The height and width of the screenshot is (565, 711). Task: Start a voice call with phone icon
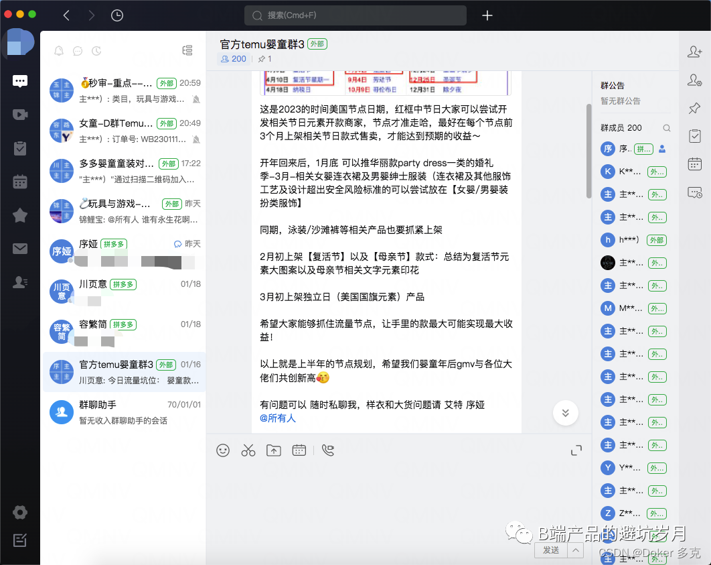point(328,450)
